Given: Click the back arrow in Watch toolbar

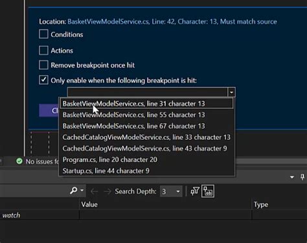Looking at the screenshot, I should coord(94,191).
